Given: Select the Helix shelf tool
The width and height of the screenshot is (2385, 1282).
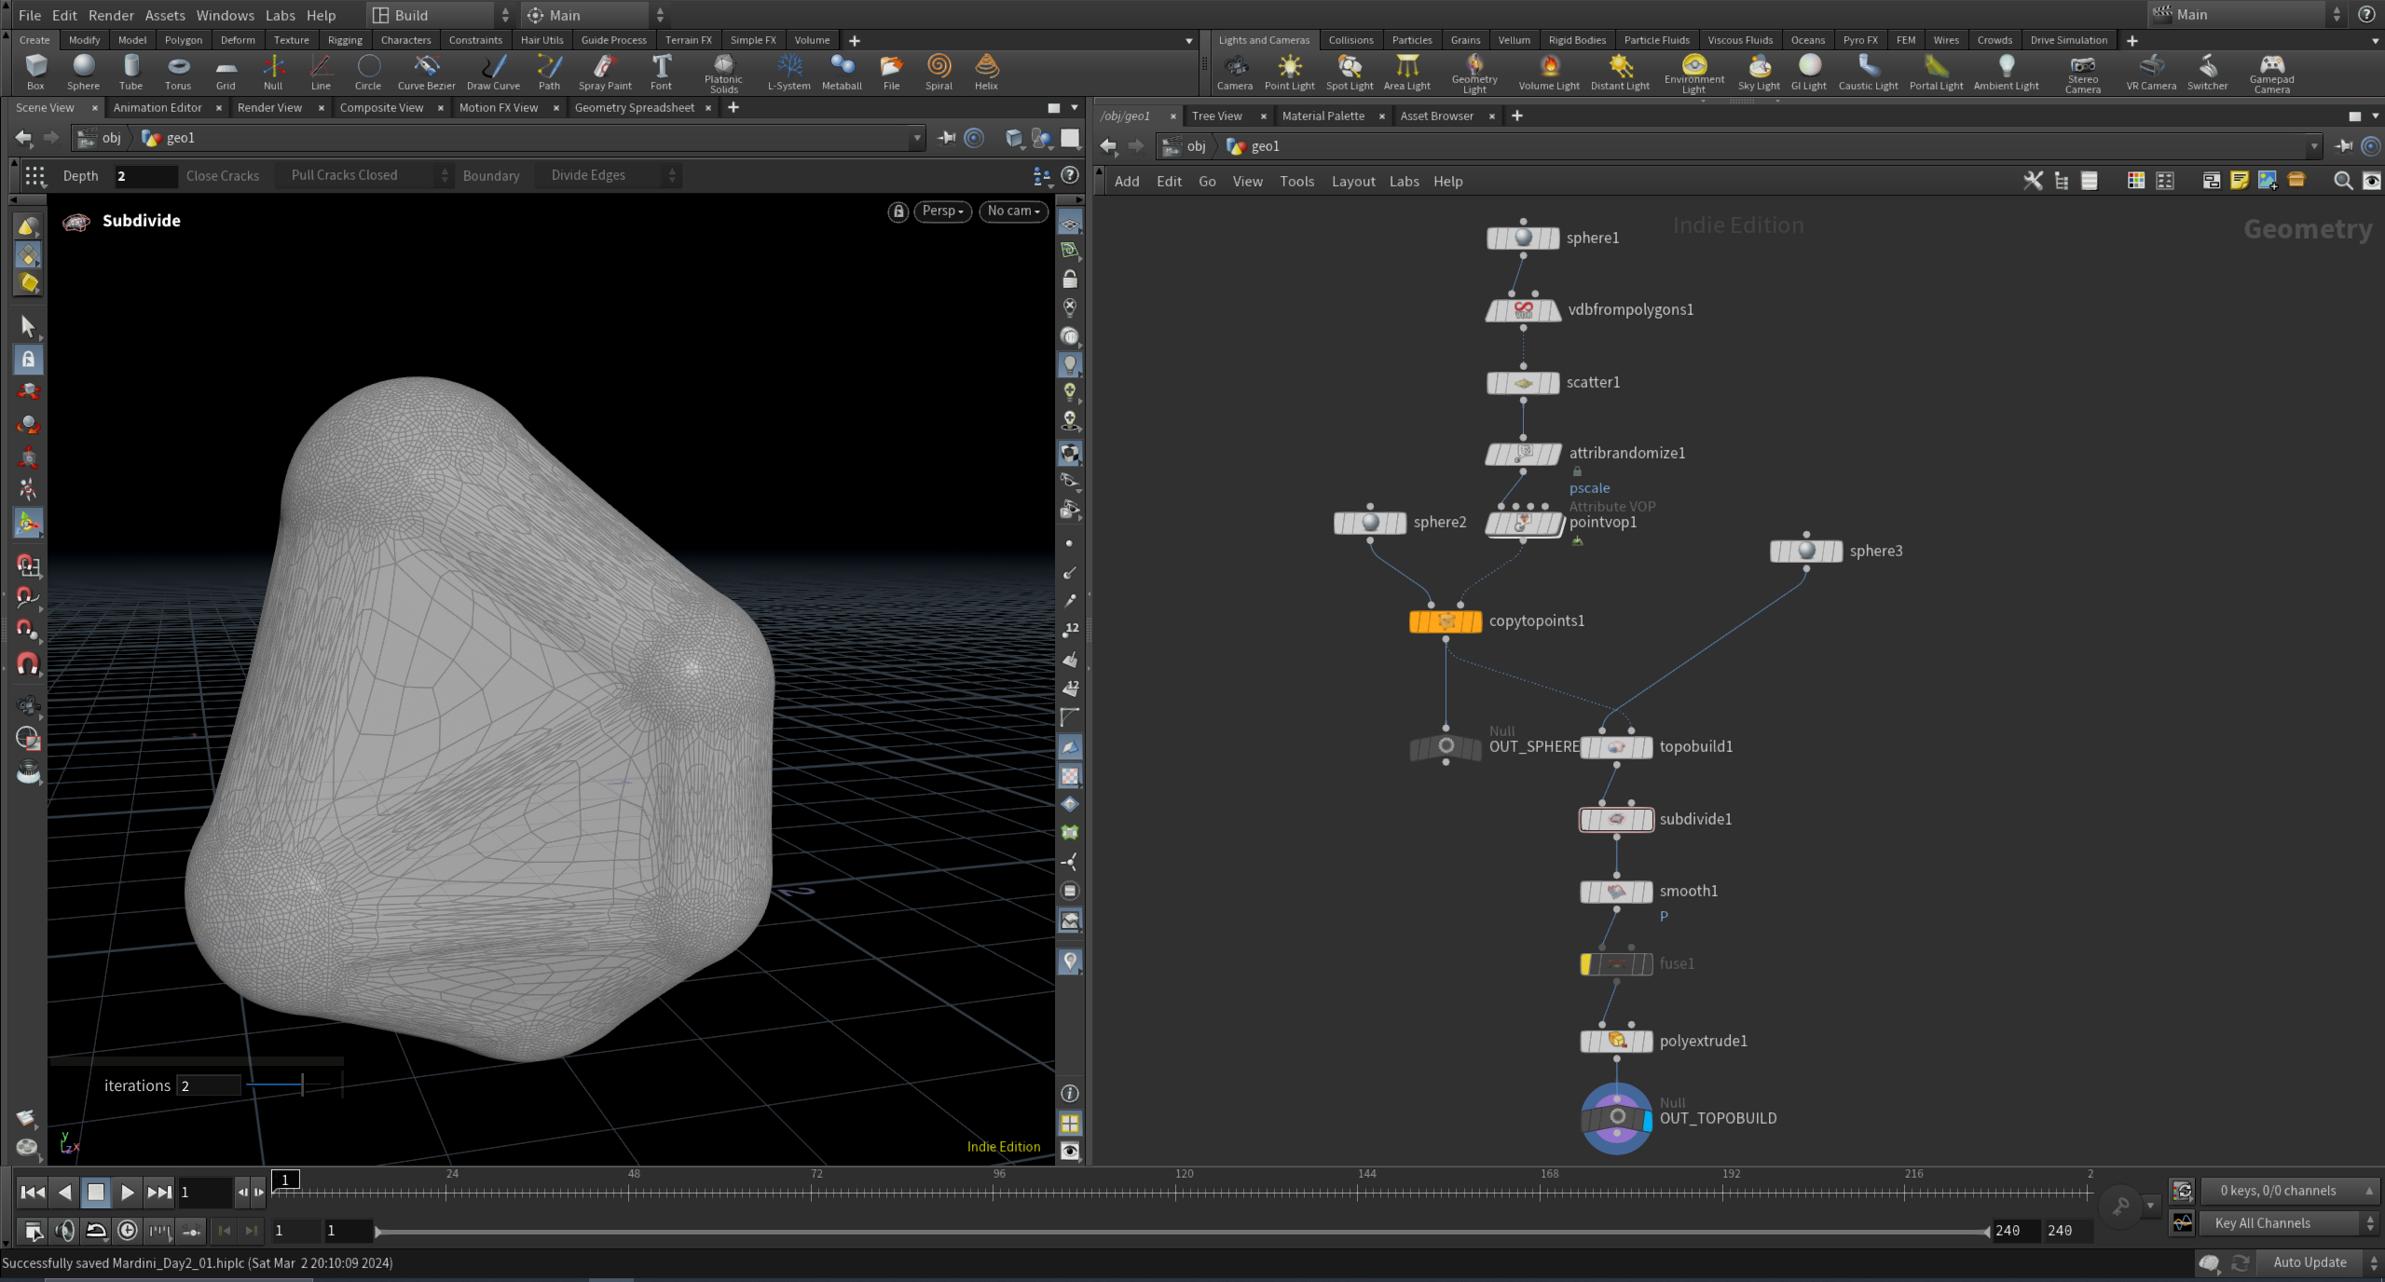Looking at the screenshot, I should 986,72.
